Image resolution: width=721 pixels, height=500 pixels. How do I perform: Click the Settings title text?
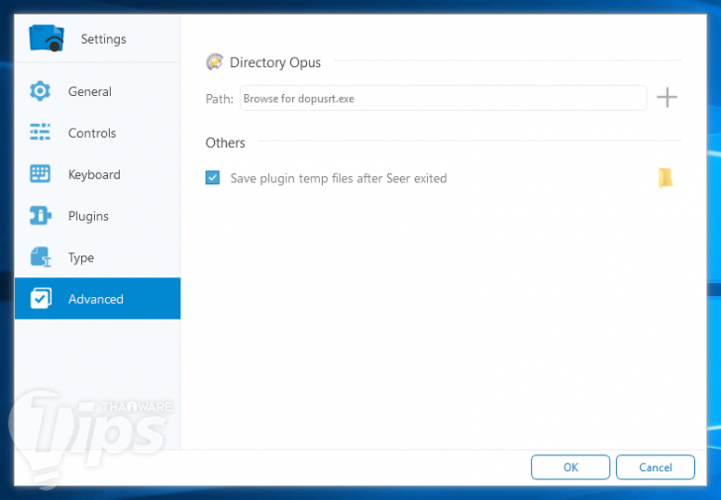(103, 39)
